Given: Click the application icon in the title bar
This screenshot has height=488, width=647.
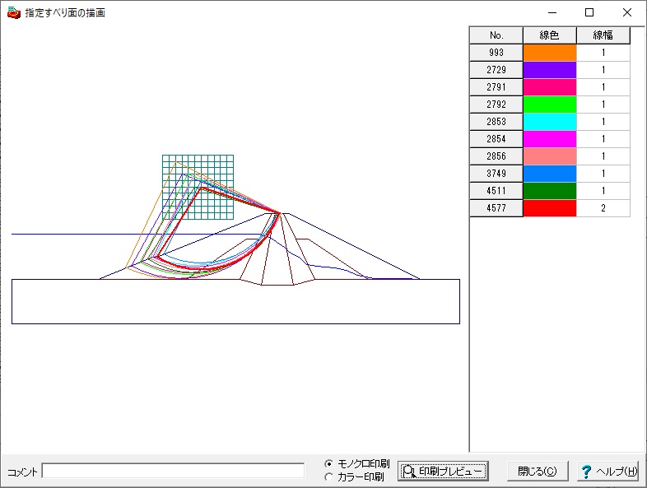Looking at the screenshot, I should tap(13, 12).
